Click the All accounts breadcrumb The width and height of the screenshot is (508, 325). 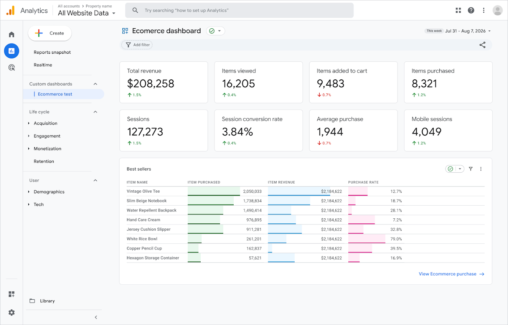click(69, 6)
